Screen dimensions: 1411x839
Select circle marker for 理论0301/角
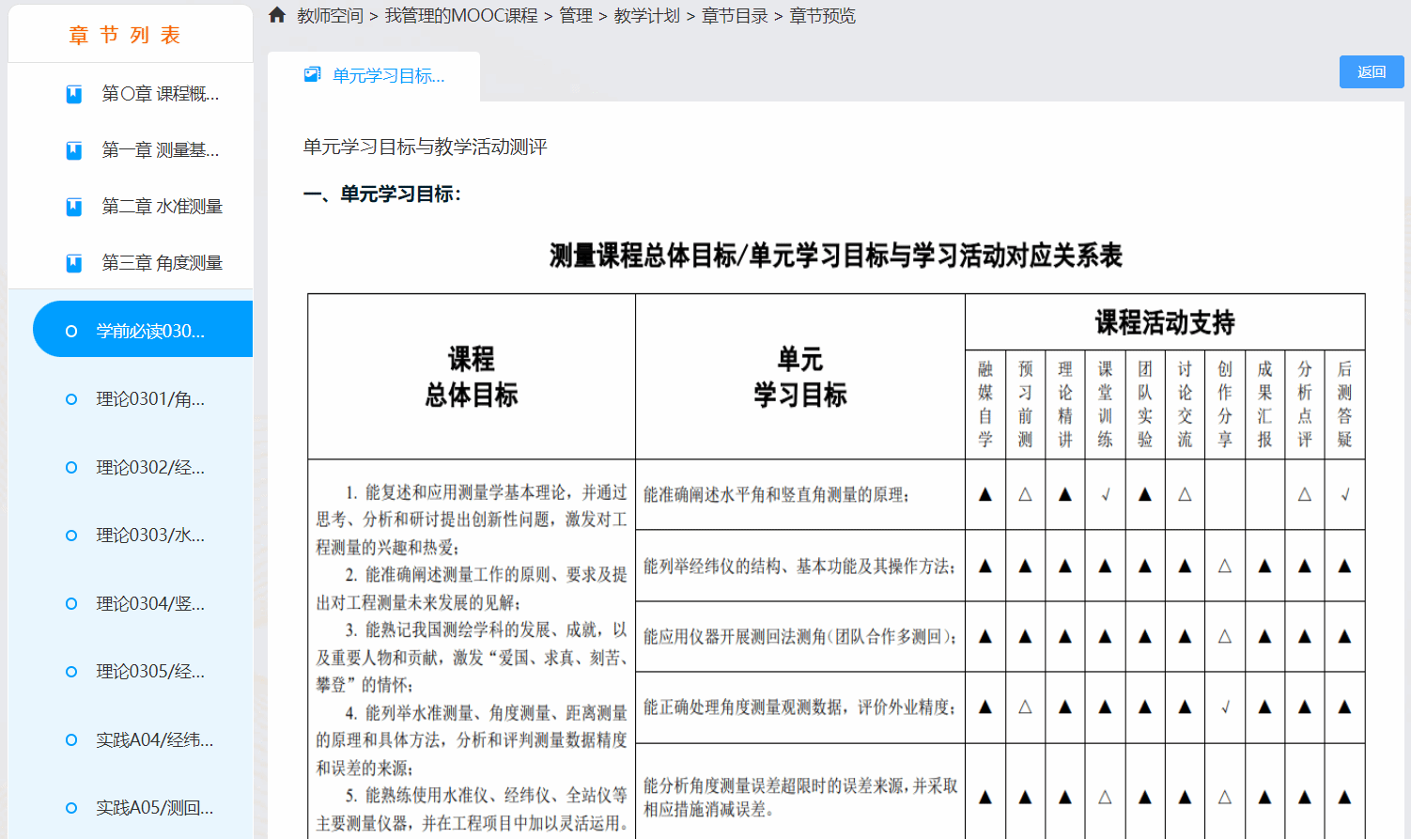[x=71, y=399]
